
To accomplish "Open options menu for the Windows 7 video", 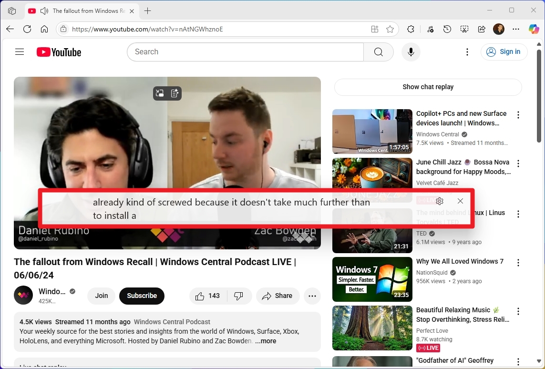I will tap(518, 263).
